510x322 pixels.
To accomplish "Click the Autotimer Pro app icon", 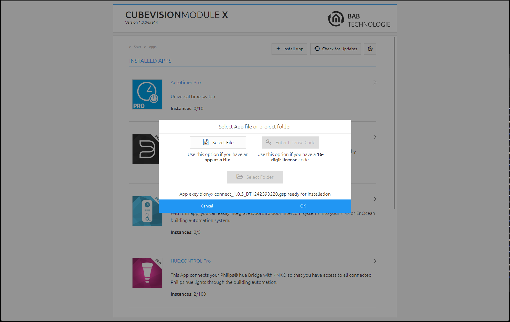I will [x=147, y=94].
